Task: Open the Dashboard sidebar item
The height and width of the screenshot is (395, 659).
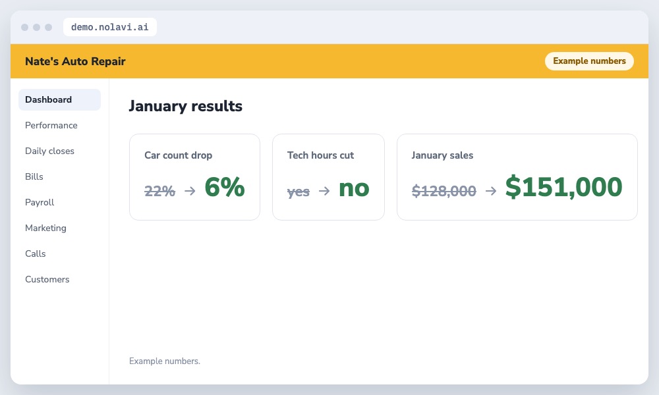Action: (x=59, y=99)
